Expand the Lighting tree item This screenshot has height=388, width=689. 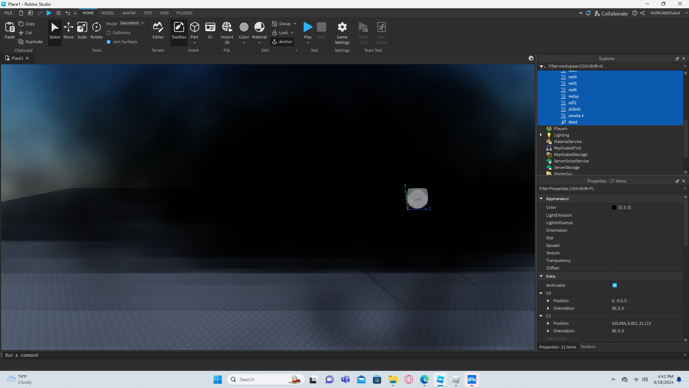click(541, 135)
